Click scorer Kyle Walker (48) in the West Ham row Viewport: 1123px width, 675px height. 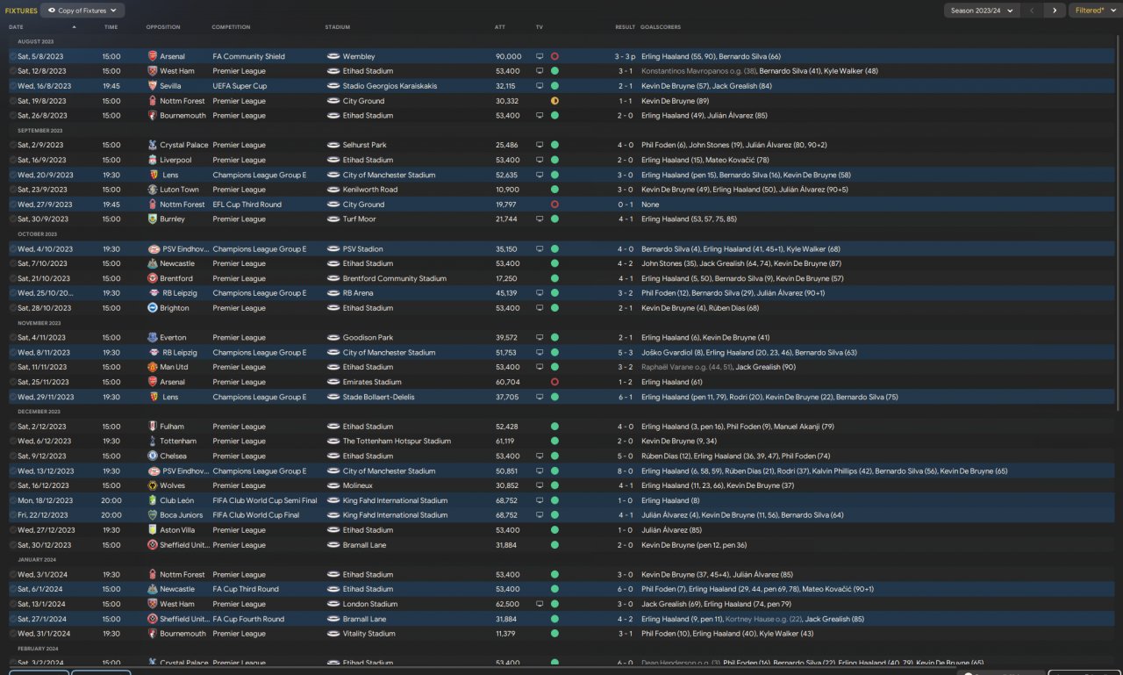(x=851, y=71)
